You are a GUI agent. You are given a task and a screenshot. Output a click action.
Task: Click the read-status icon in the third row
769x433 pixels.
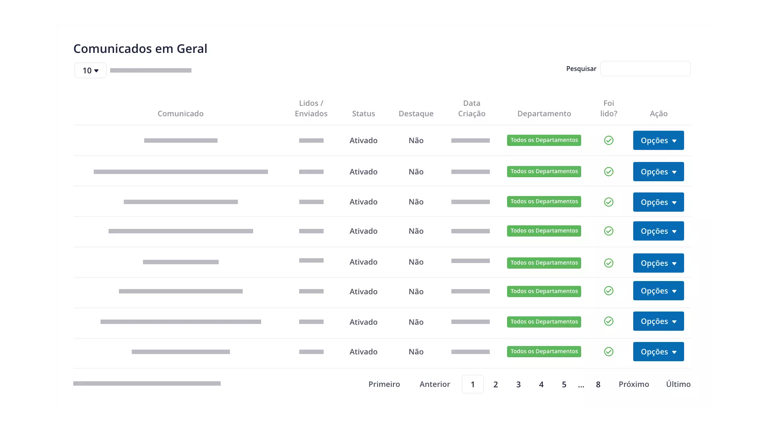click(x=608, y=202)
